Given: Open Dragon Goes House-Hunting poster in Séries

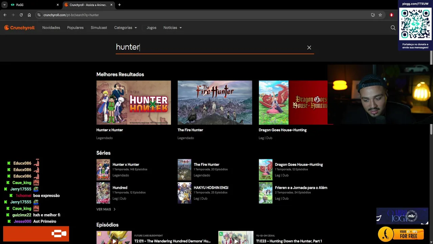Looking at the screenshot, I should [x=266, y=170].
